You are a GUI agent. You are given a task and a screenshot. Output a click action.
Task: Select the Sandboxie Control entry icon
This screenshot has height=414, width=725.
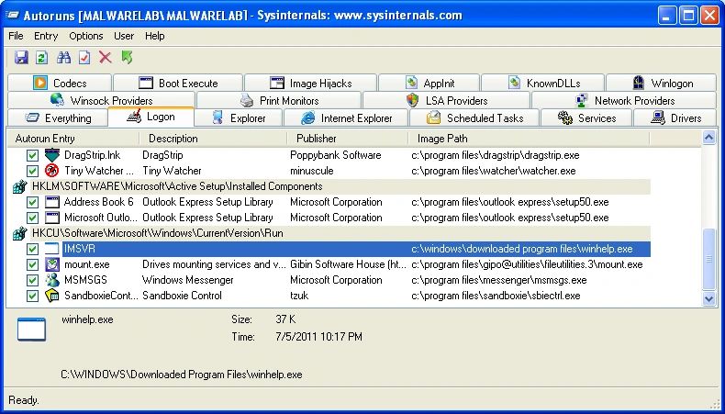tap(52, 296)
